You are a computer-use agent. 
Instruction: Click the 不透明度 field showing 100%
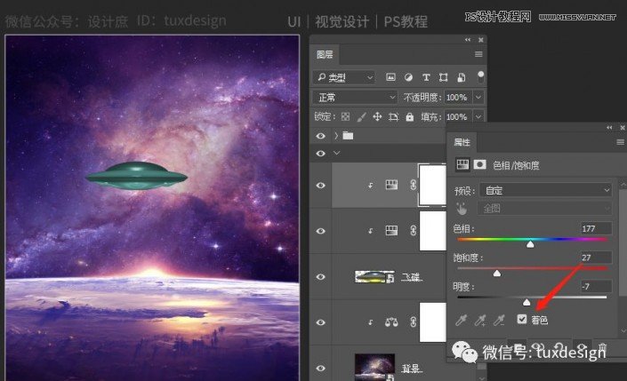click(x=458, y=97)
